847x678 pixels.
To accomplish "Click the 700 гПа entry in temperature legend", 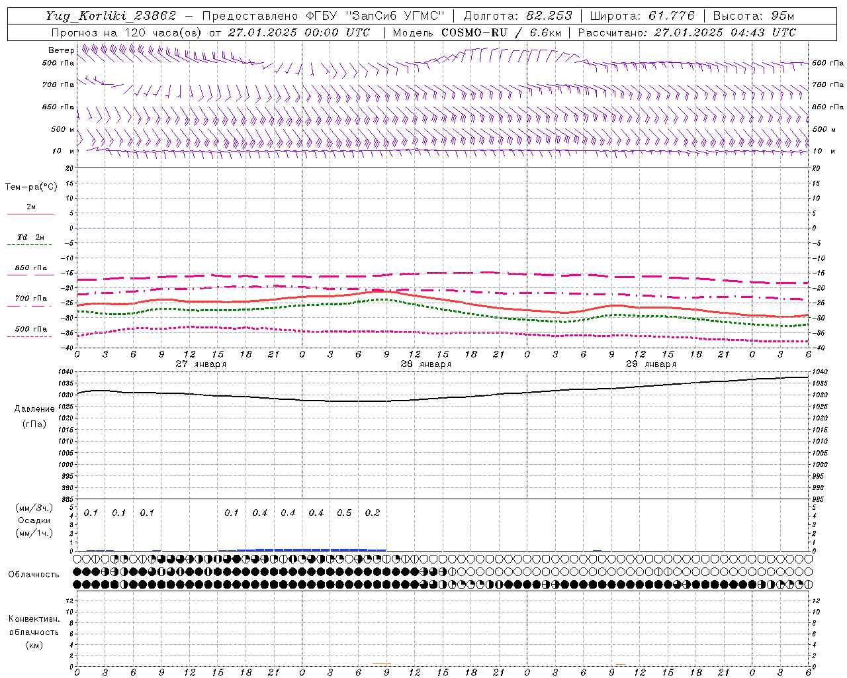I will coord(30,299).
